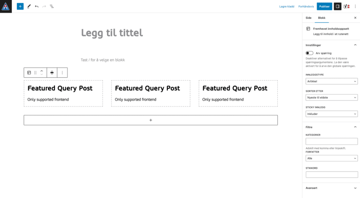
Task: Click the Undo arrow
Action: [x=37, y=6]
